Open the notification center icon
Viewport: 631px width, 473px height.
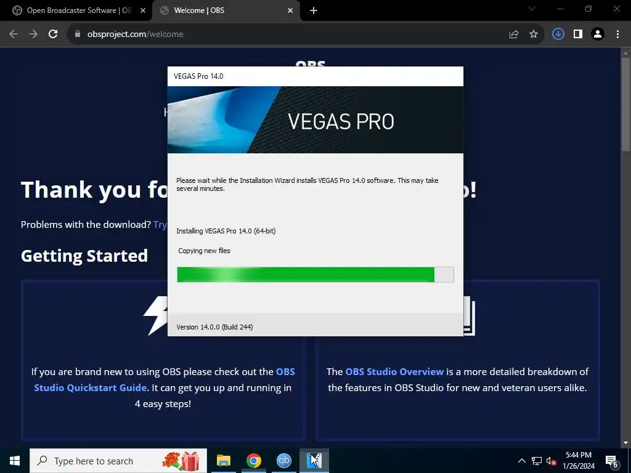tap(612, 461)
